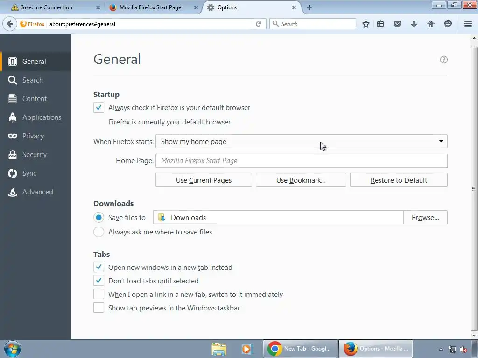The width and height of the screenshot is (478, 358).
Task: Click the Use Current Pages button
Action: (x=204, y=180)
